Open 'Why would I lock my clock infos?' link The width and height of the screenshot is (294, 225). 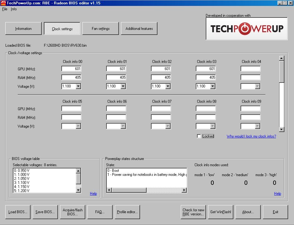251,136
